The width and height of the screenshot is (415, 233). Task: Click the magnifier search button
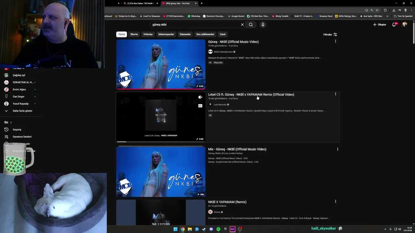click(x=251, y=25)
